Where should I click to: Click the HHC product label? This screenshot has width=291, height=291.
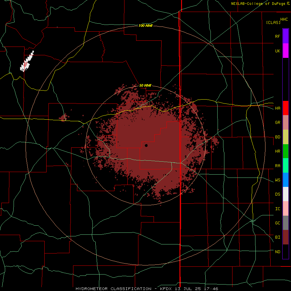[284, 19]
